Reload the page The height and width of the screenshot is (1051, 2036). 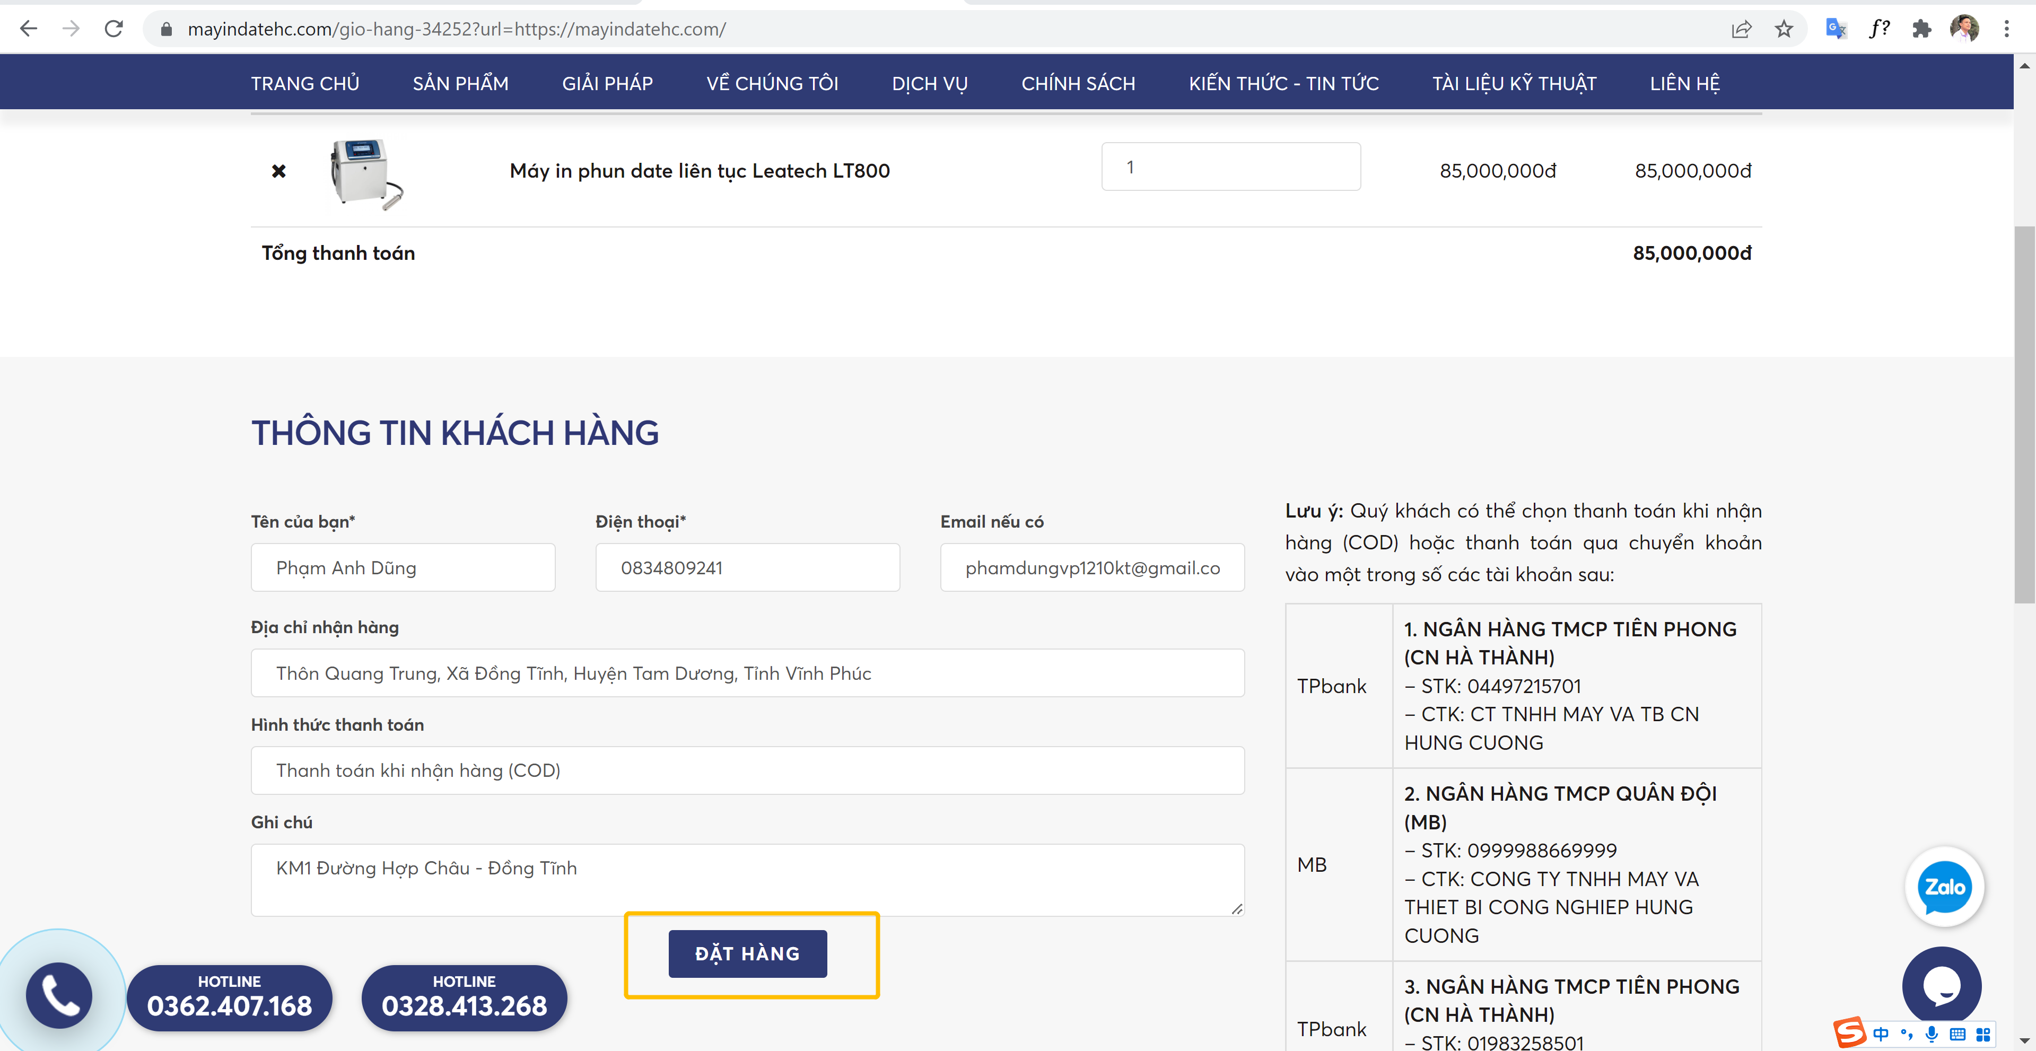point(114,29)
